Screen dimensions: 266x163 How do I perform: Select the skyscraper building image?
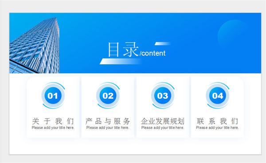[35, 45]
